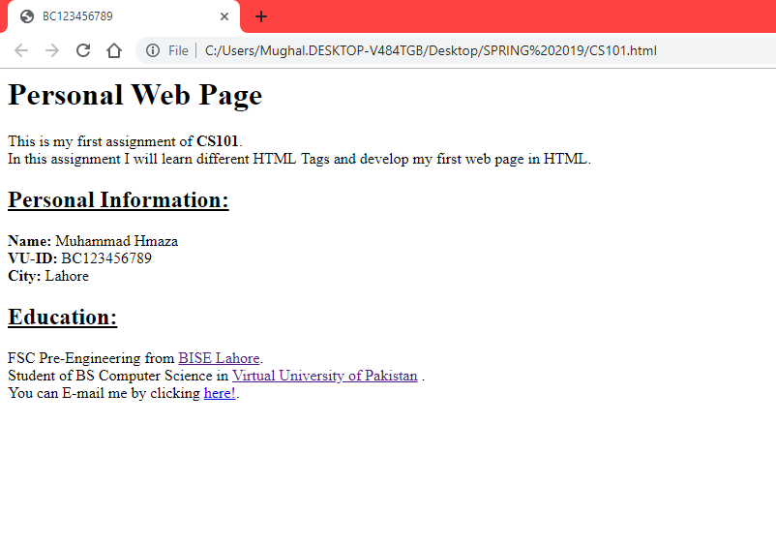Click the browser back arrow
The height and width of the screenshot is (545, 776).
[21, 50]
